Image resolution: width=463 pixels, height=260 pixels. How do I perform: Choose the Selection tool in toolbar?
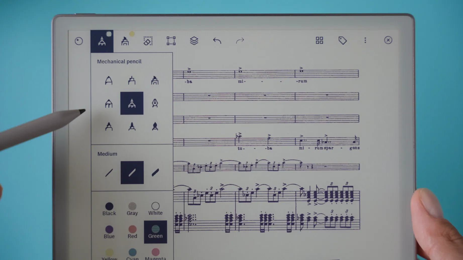[171, 41]
